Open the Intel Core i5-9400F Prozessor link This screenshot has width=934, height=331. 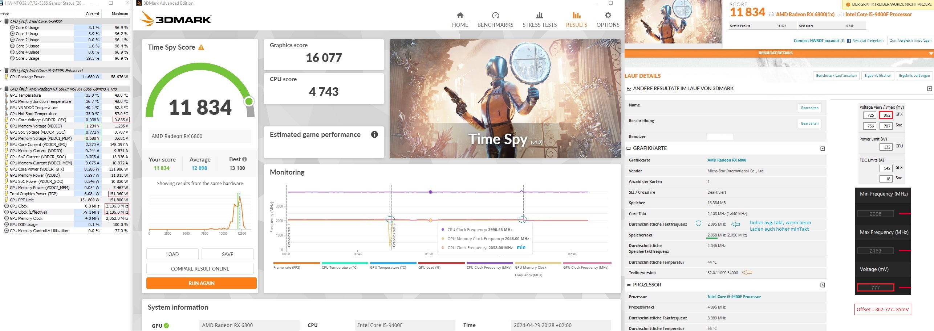click(x=734, y=297)
